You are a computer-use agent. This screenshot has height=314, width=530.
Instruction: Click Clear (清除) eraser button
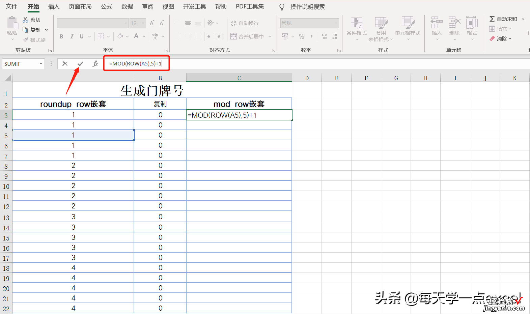click(500, 38)
